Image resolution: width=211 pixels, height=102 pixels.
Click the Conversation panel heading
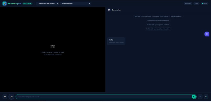(x=116, y=10)
